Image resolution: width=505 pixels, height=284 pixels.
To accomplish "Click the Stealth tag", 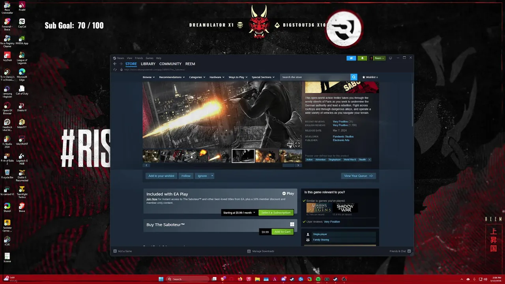I will [362, 160].
